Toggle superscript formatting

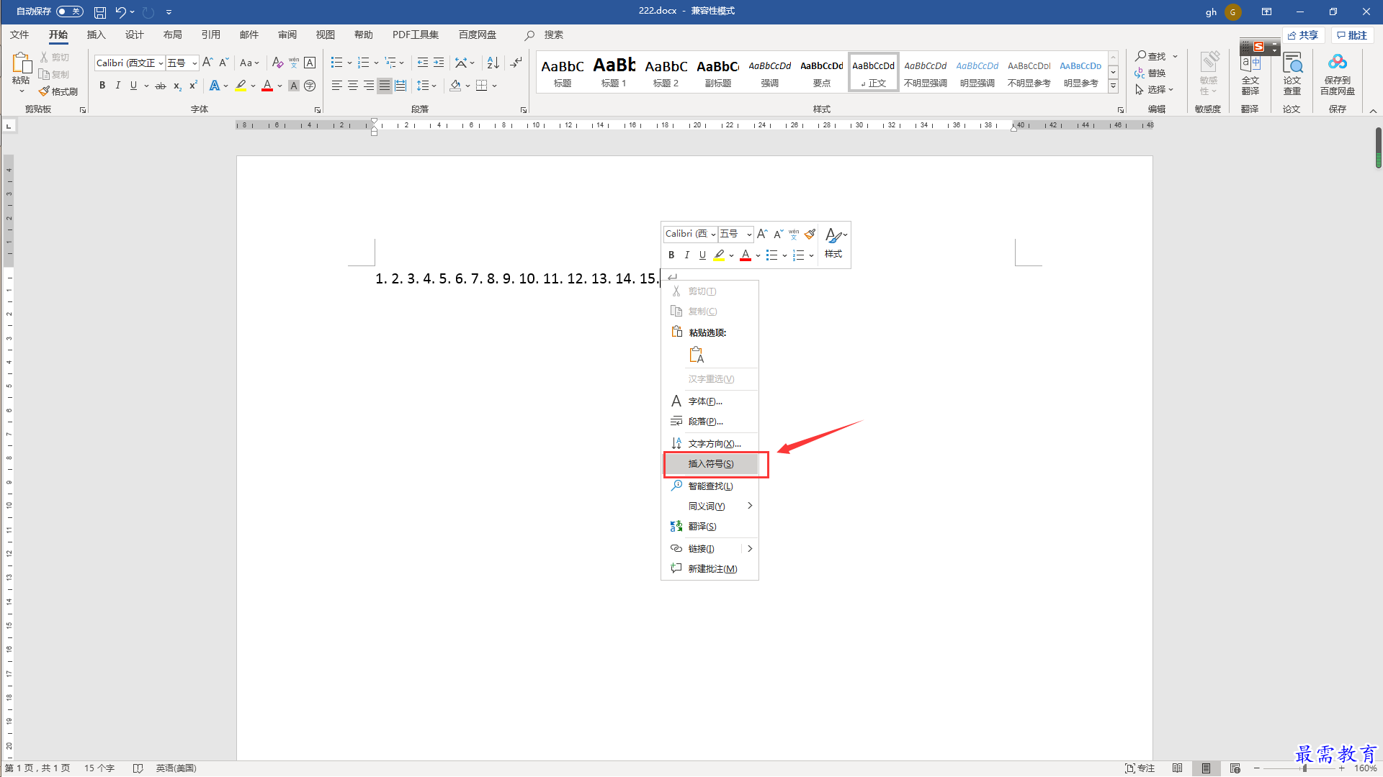coord(193,86)
